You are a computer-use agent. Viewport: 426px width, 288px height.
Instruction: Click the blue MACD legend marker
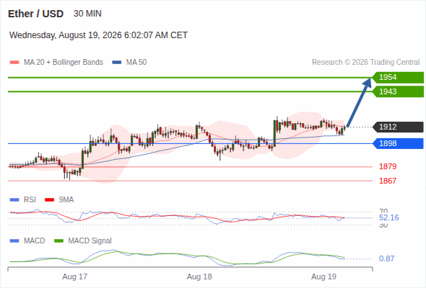[x=14, y=240]
